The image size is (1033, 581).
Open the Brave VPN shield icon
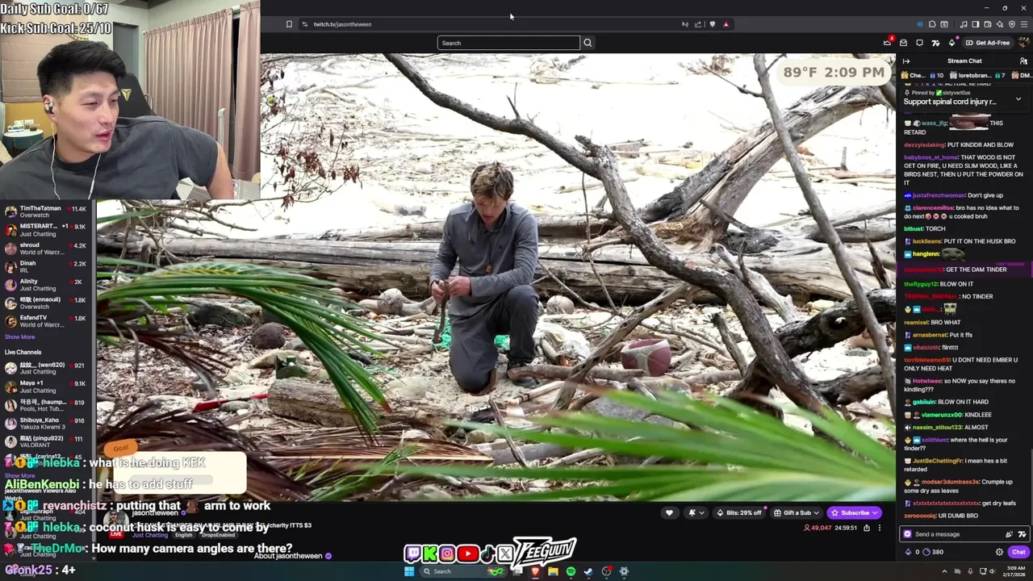[x=1012, y=24]
